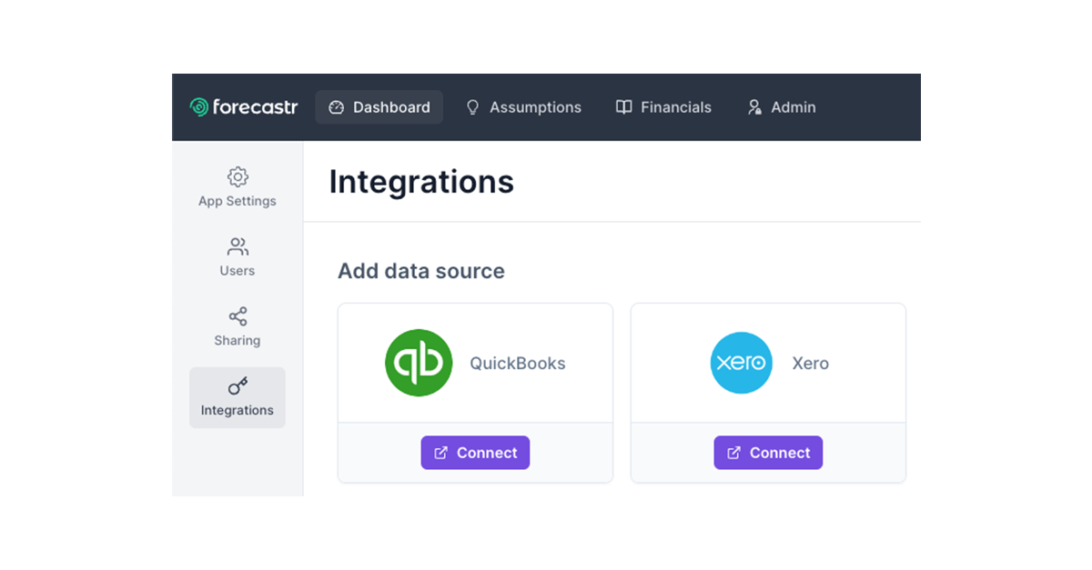Click the blue Xero logo
This screenshot has width=1092, height=570.
(742, 363)
